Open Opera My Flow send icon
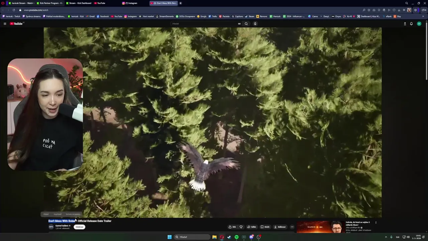The height and width of the screenshot is (241, 428). (389, 10)
